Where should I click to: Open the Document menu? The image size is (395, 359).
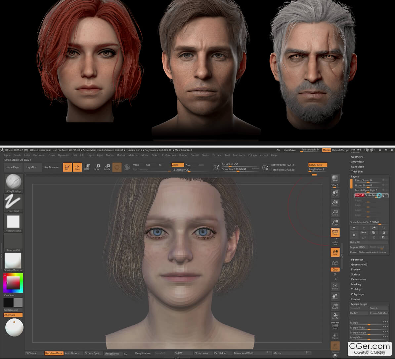tap(39, 155)
